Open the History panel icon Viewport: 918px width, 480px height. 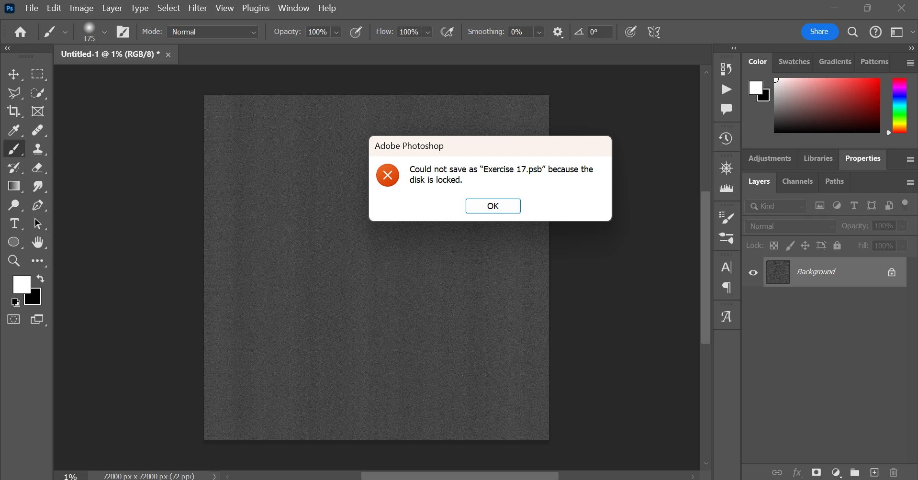(x=727, y=139)
